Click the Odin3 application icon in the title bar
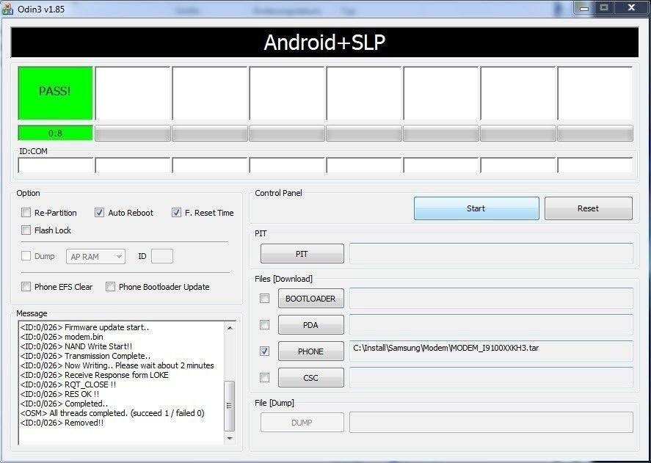Viewport: 651px width, 463px height. coord(7,8)
